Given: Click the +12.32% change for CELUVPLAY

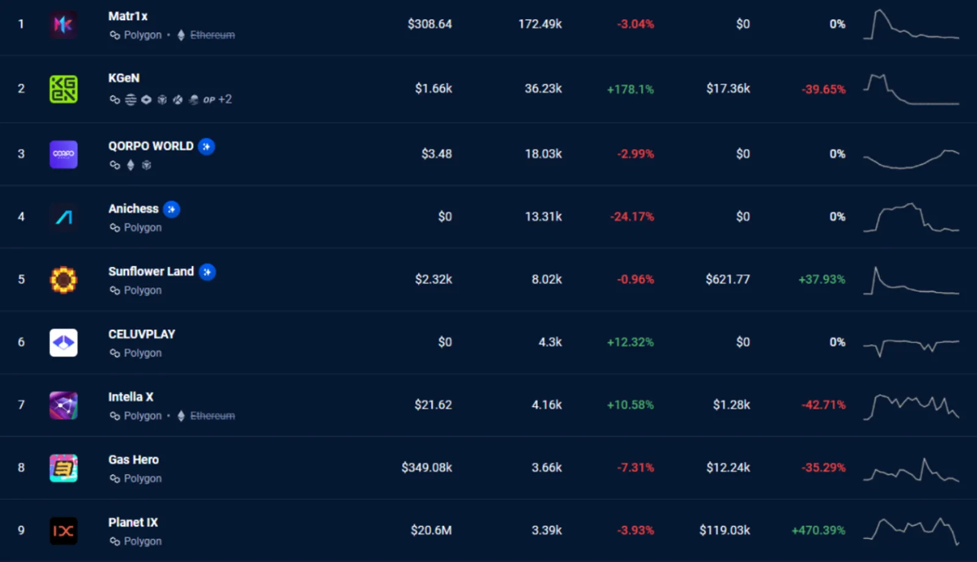Looking at the screenshot, I should pos(630,343).
